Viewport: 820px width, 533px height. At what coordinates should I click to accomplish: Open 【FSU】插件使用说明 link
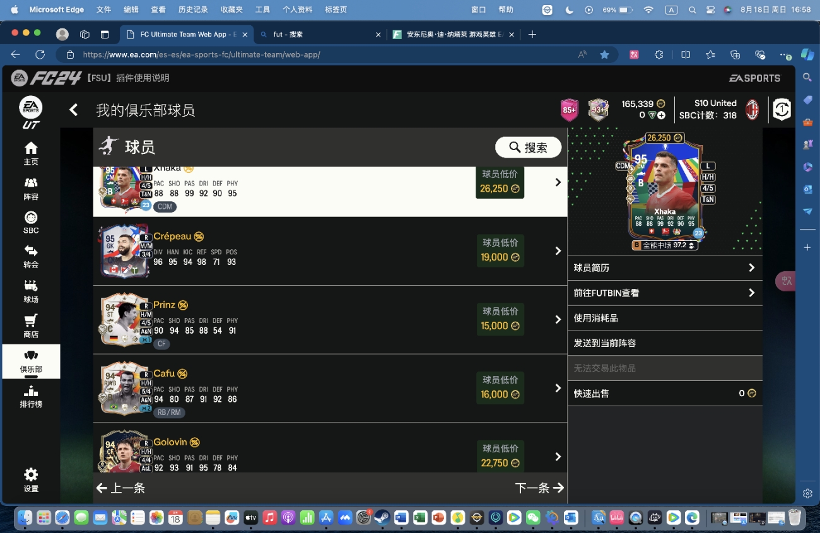point(127,78)
